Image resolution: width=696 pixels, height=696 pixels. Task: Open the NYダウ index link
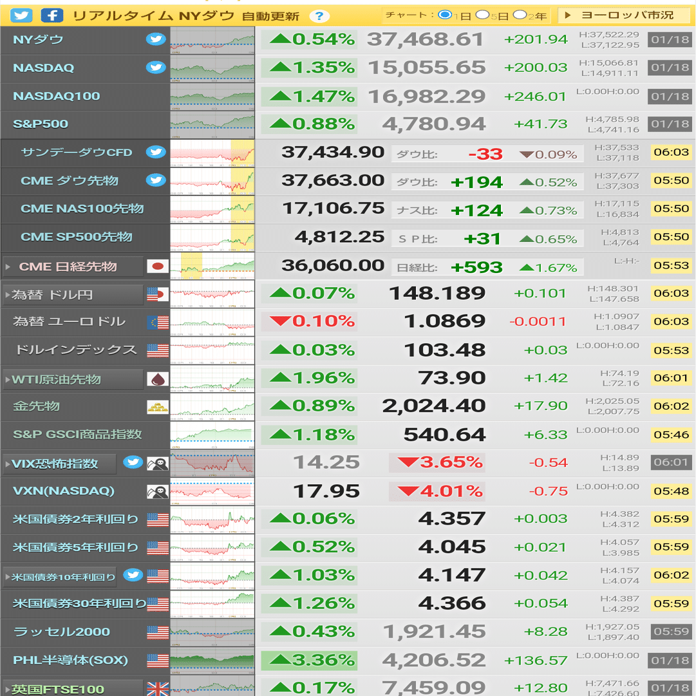(x=38, y=39)
